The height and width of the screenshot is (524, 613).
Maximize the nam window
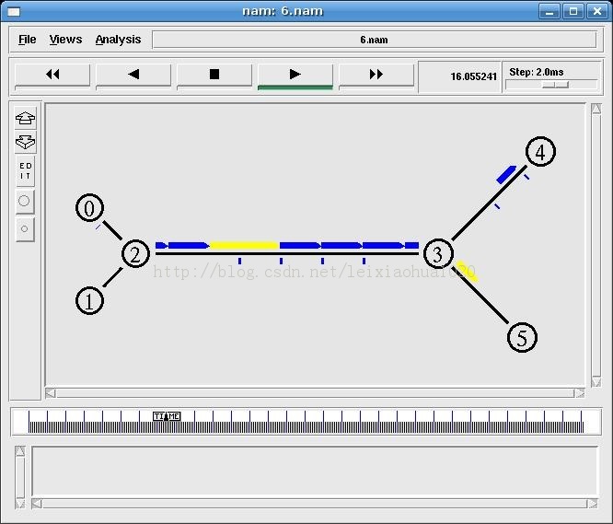pyautogui.click(x=573, y=11)
